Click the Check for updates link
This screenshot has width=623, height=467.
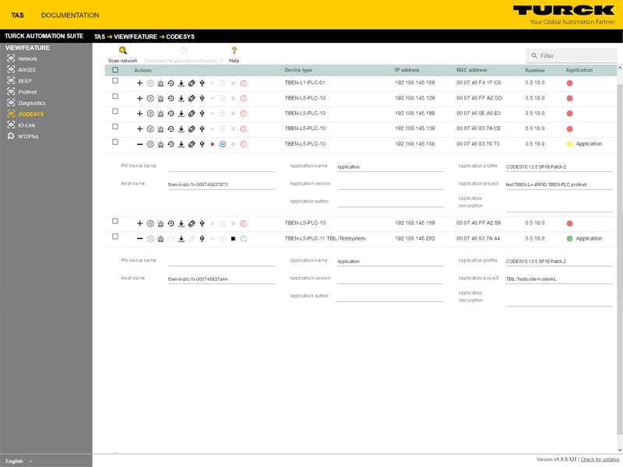(600, 459)
